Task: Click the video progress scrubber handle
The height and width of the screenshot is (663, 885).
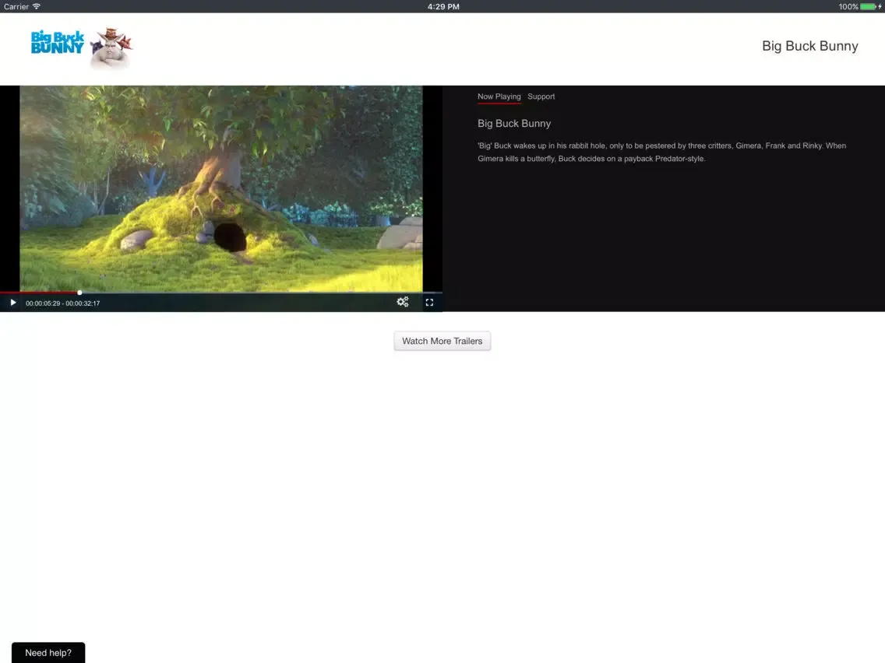Action: [79, 293]
